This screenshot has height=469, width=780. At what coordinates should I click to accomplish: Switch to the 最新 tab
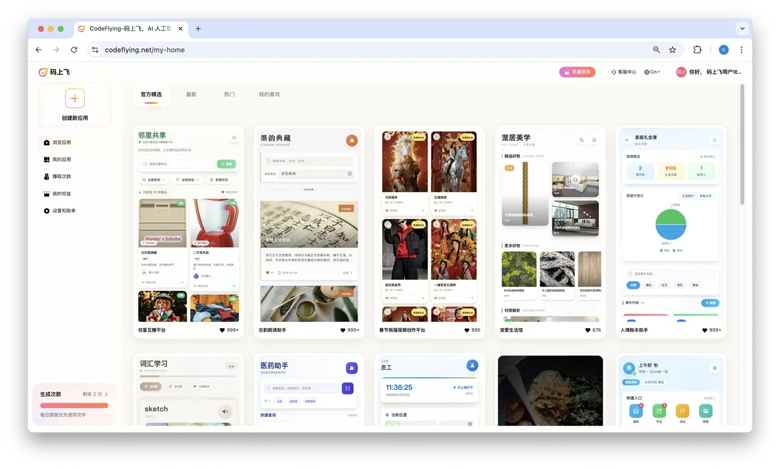click(x=191, y=95)
